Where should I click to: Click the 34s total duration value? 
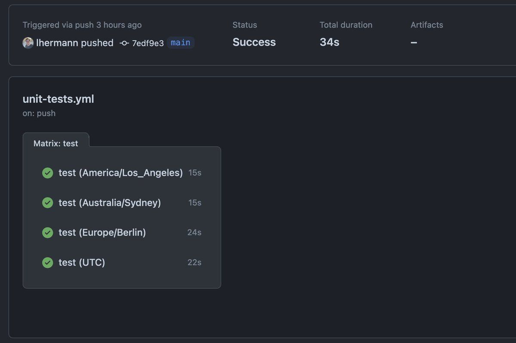tap(329, 42)
